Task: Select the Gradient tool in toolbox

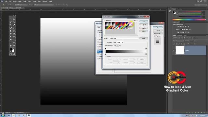Action: [x=14, y=34]
